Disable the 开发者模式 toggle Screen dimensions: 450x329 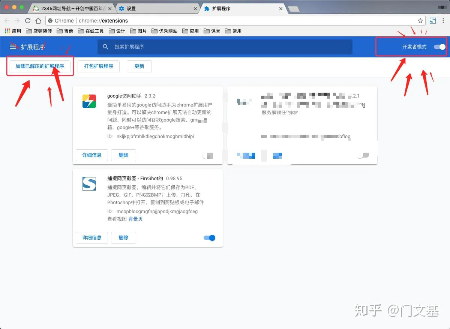[439, 47]
